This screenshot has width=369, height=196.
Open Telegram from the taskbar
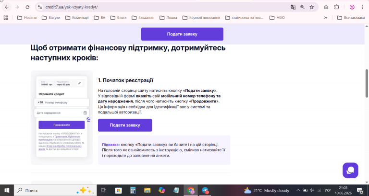point(205,190)
